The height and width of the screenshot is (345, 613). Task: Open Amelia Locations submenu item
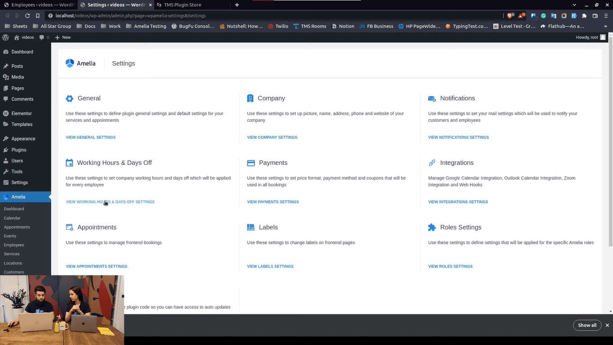point(13,263)
